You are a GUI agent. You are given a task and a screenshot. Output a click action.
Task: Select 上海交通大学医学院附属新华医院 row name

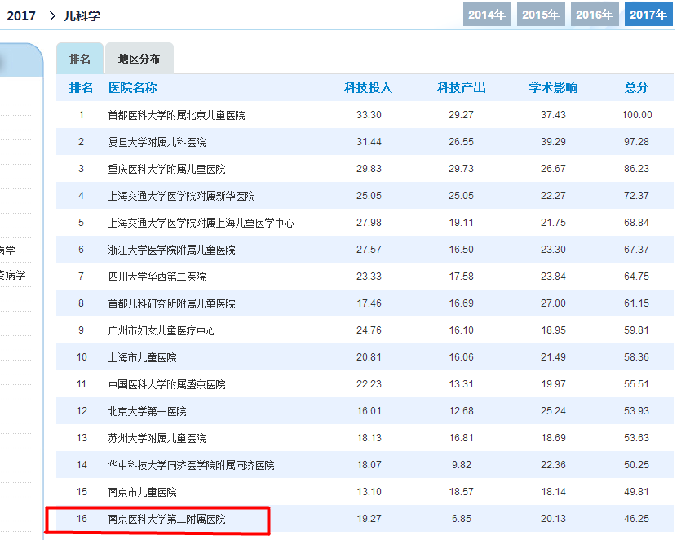point(181,196)
